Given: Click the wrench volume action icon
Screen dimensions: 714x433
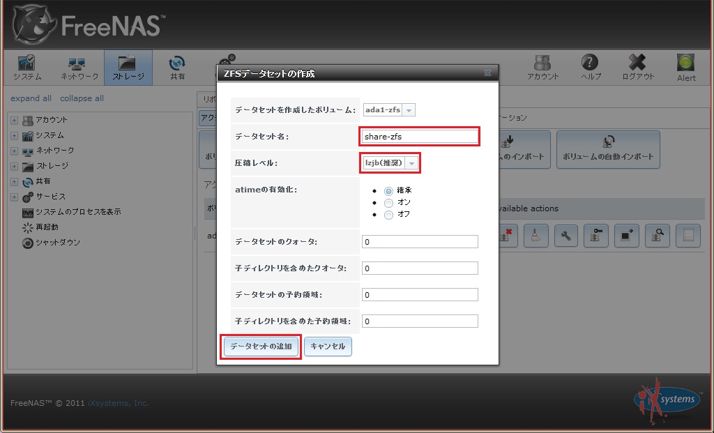Looking at the screenshot, I should pyautogui.click(x=566, y=236).
